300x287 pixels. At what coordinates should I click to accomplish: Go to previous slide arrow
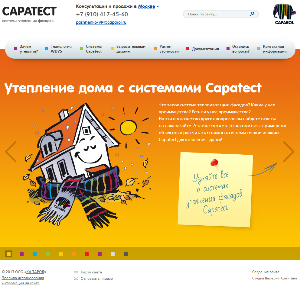point(11,152)
